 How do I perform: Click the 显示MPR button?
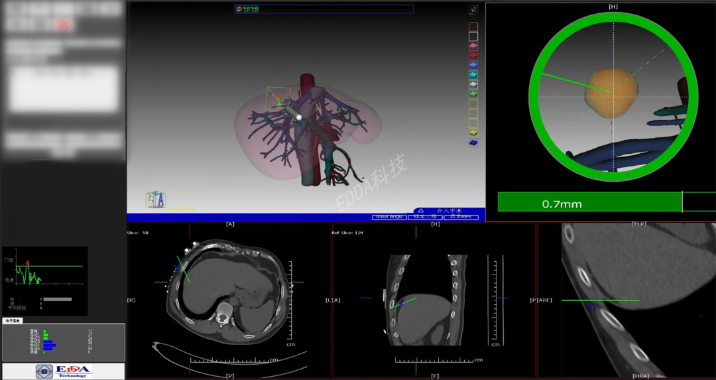460,217
